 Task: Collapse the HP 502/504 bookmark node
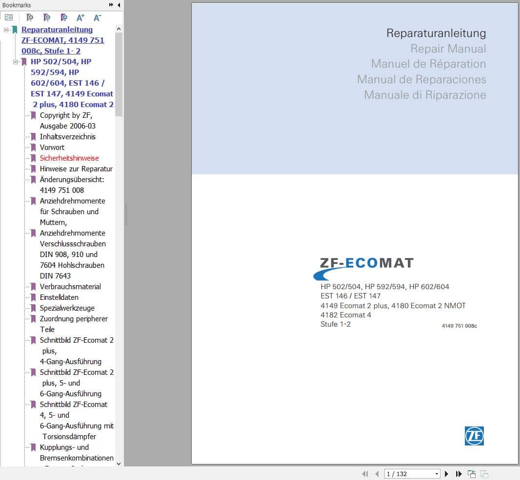[x=15, y=62]
